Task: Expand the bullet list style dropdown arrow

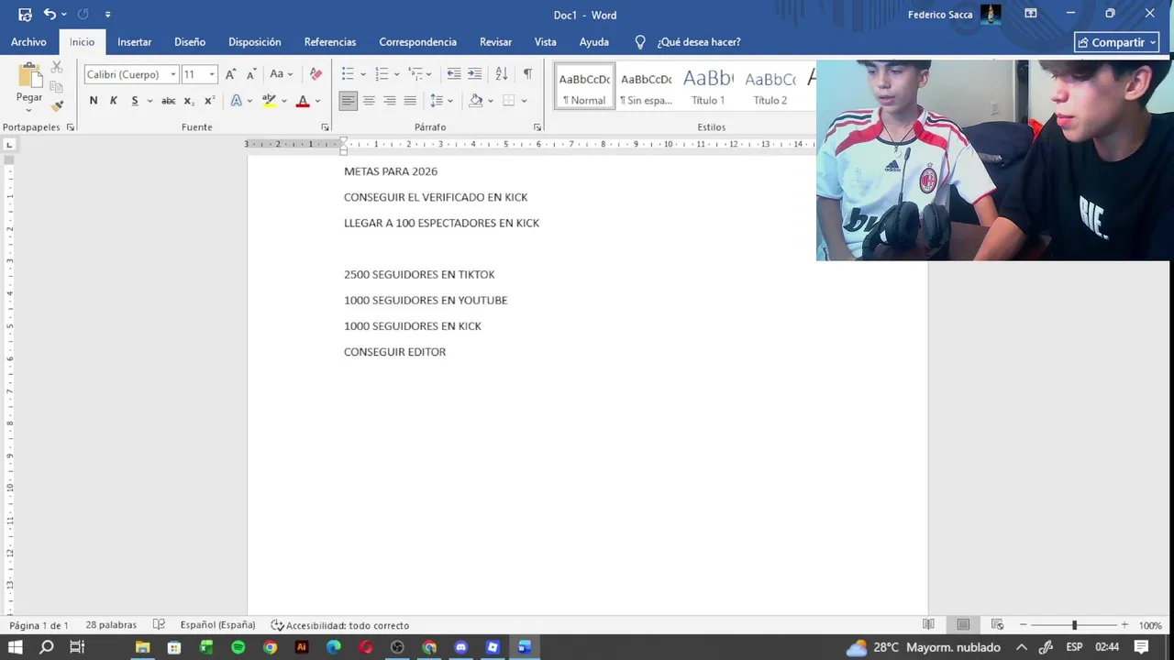Action: [363, 74]
